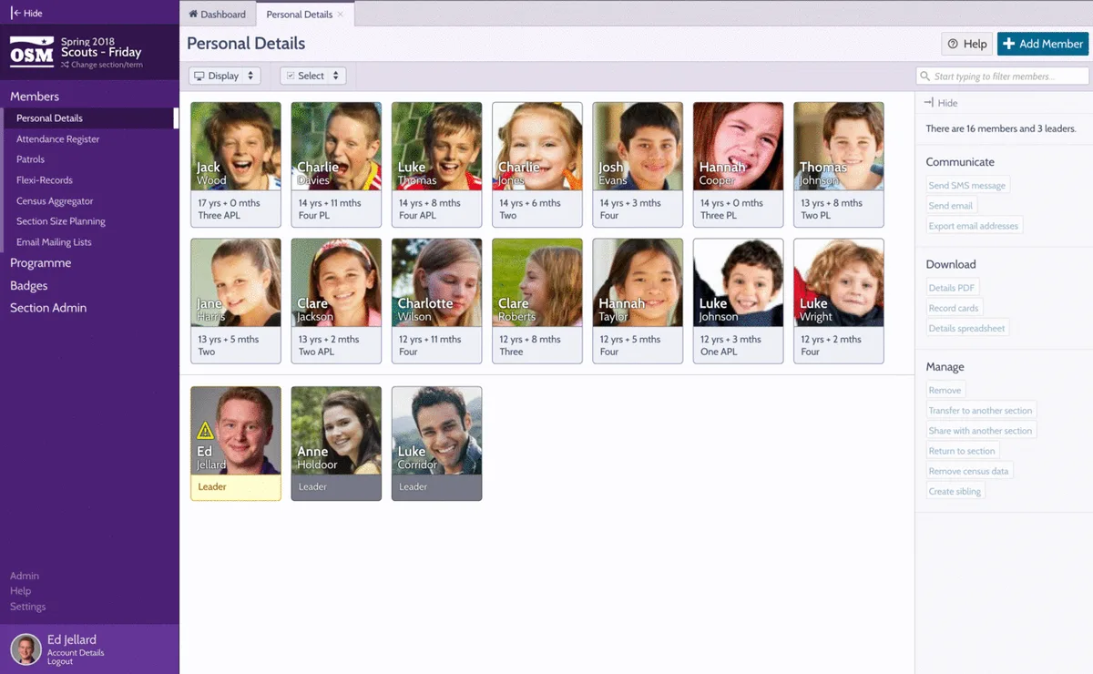The height and width of the screenshot is (674, 1093).
Task: Open Jack Wood's member card photo
Action: click(235, 146)
